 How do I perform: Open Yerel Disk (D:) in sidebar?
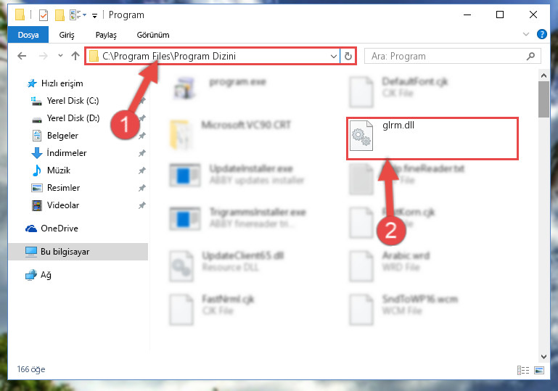(65, 118)
